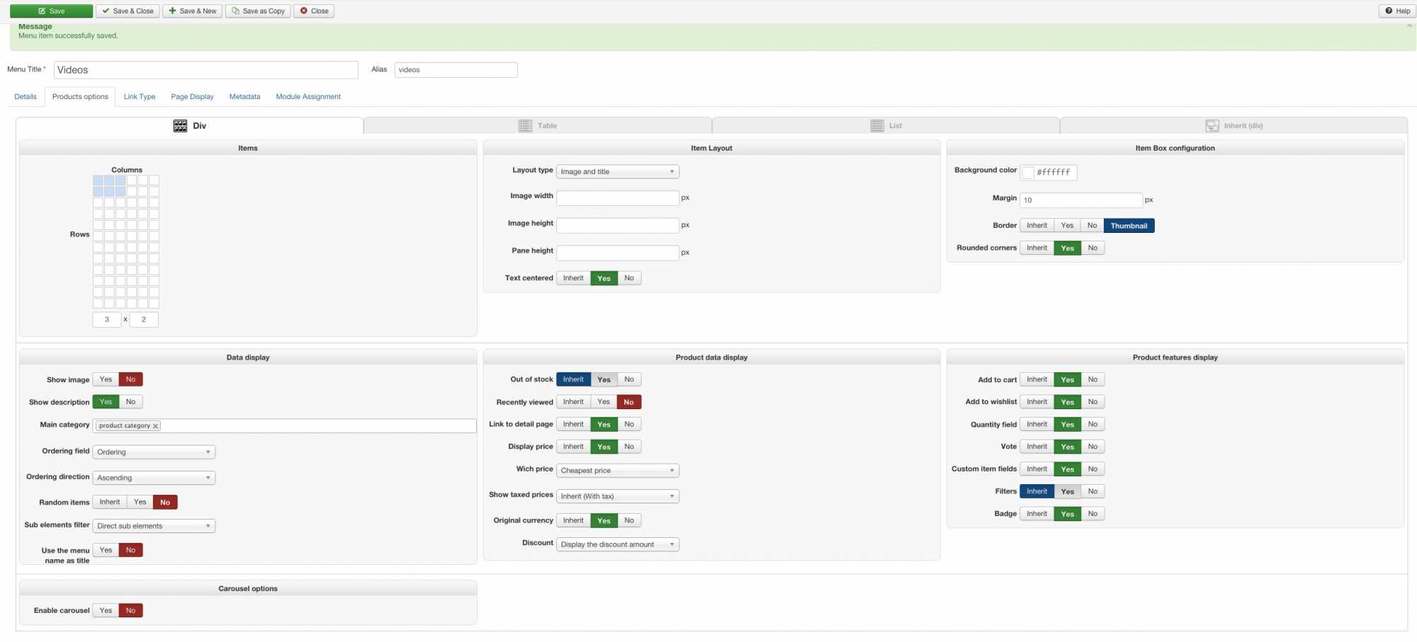Image resolution: width=1417 pixels, height=642 pixels.
Task: Click the columns count field showing 3
Action: click(x=107, y=320)
